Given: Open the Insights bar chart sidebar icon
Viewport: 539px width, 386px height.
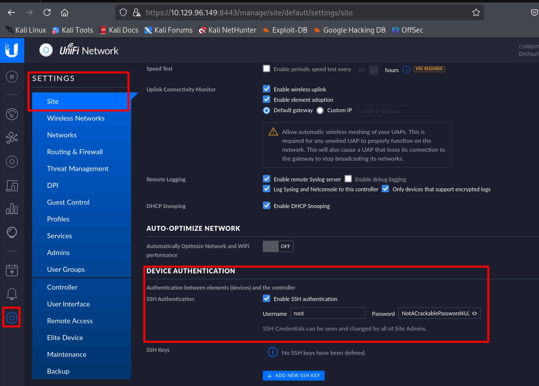Looking at the screenshot, I should pyautogui.click(x=12, y=209).
